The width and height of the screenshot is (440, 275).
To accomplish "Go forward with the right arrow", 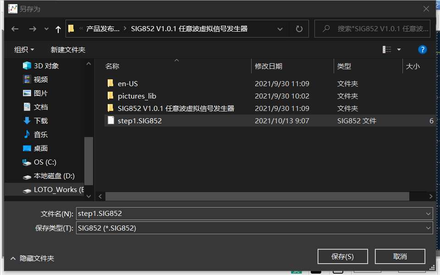I will pyautogui.click(x=33, y=28).
